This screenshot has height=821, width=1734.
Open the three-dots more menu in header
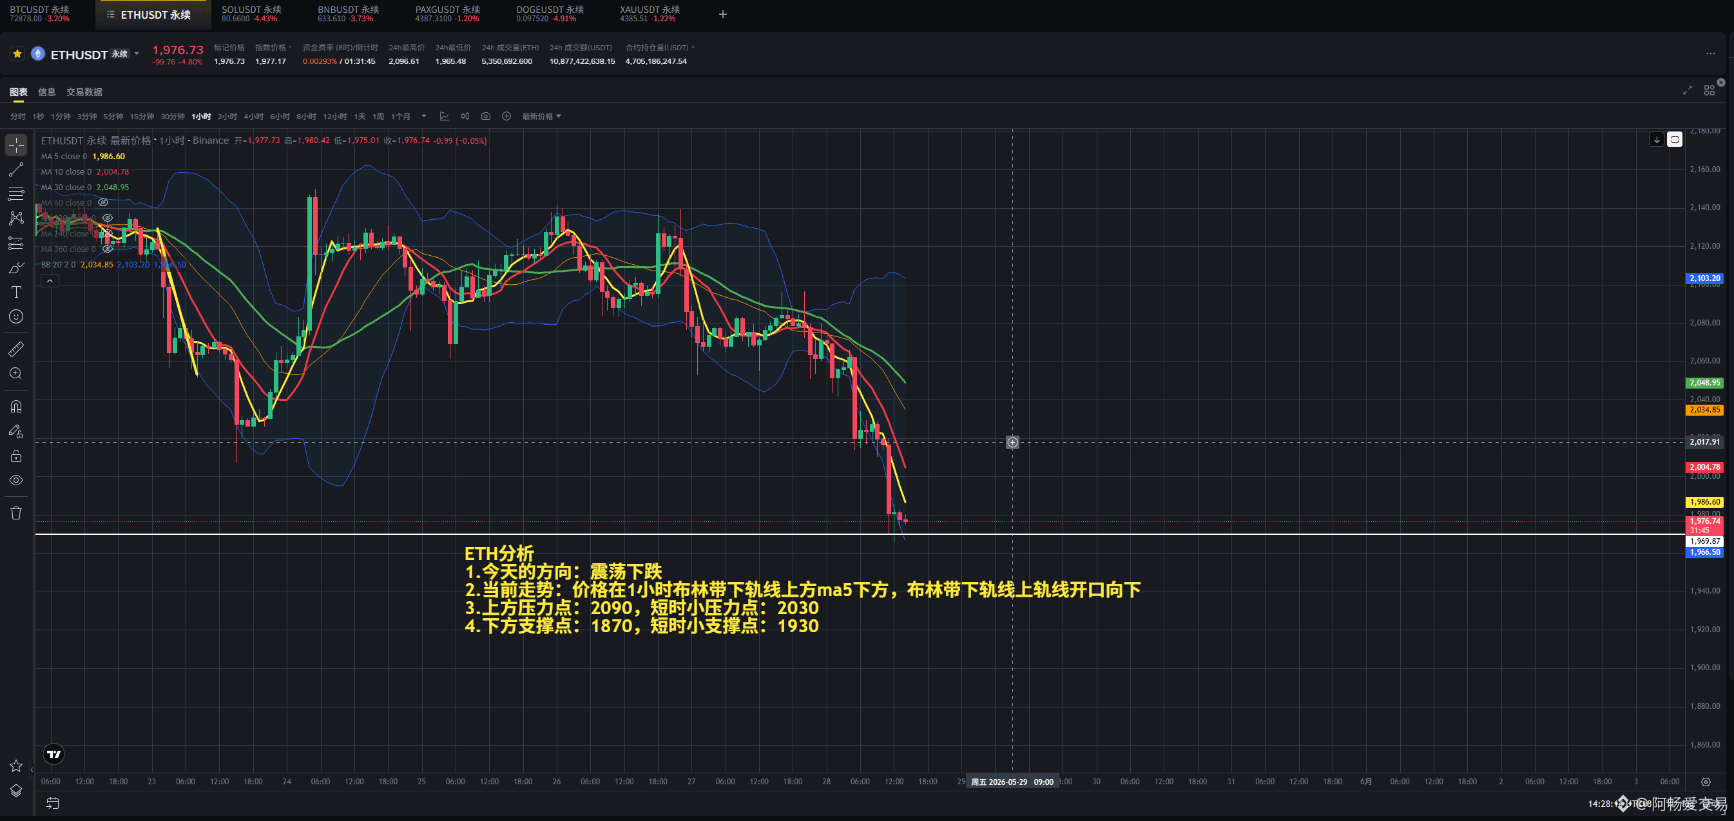click(1710, 54)
